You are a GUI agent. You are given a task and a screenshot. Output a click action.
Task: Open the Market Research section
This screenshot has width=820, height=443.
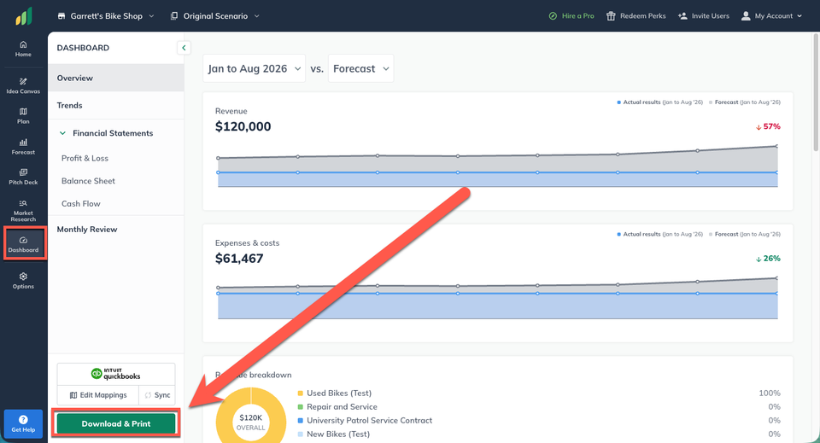tap(23, 211)
